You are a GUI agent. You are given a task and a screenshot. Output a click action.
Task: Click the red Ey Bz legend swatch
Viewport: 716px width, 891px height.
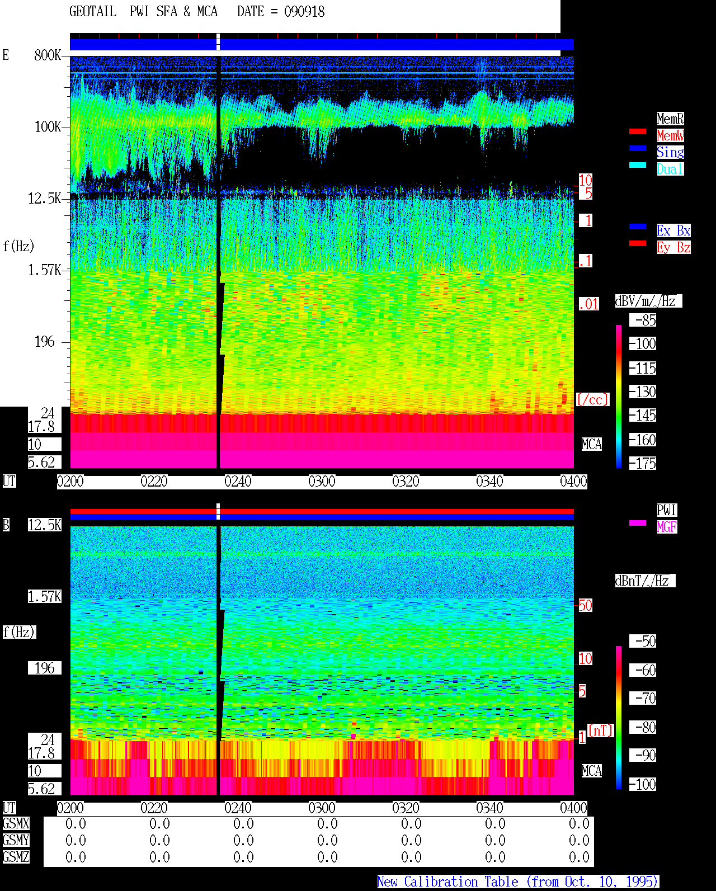click(x=638, y=243)
